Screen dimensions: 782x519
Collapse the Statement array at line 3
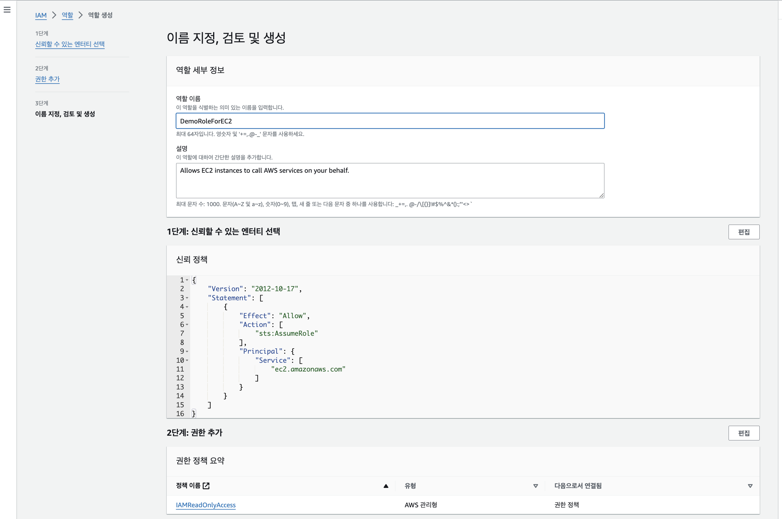pos(187,298)
